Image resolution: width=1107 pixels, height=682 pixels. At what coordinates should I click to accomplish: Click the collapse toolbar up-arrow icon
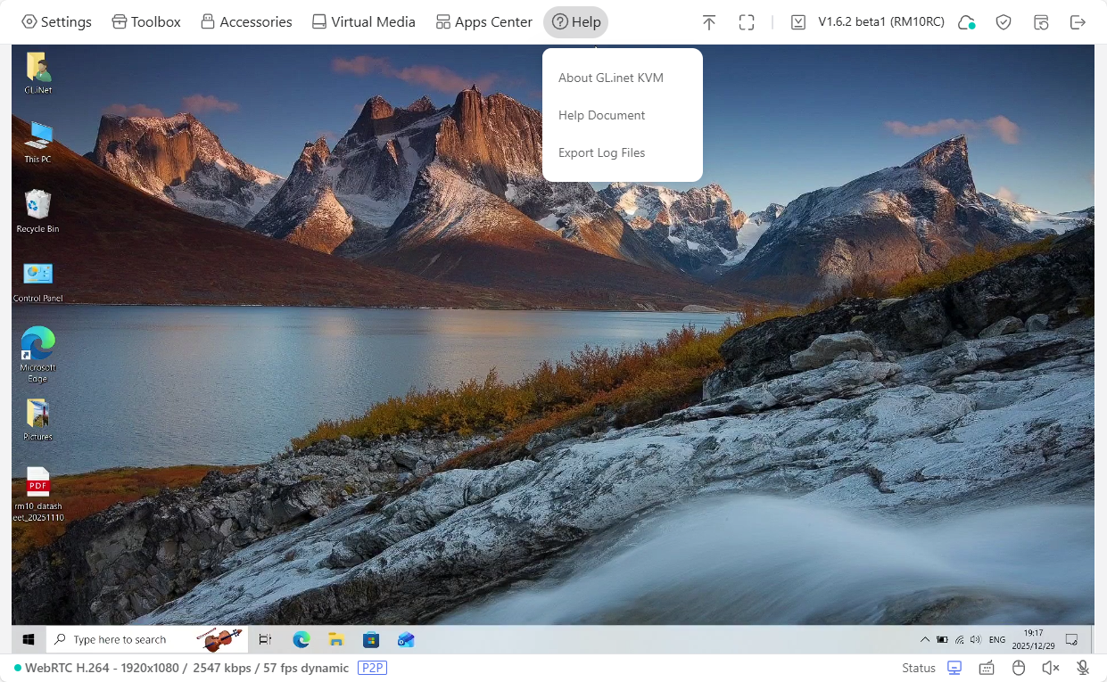click(709, 22)
